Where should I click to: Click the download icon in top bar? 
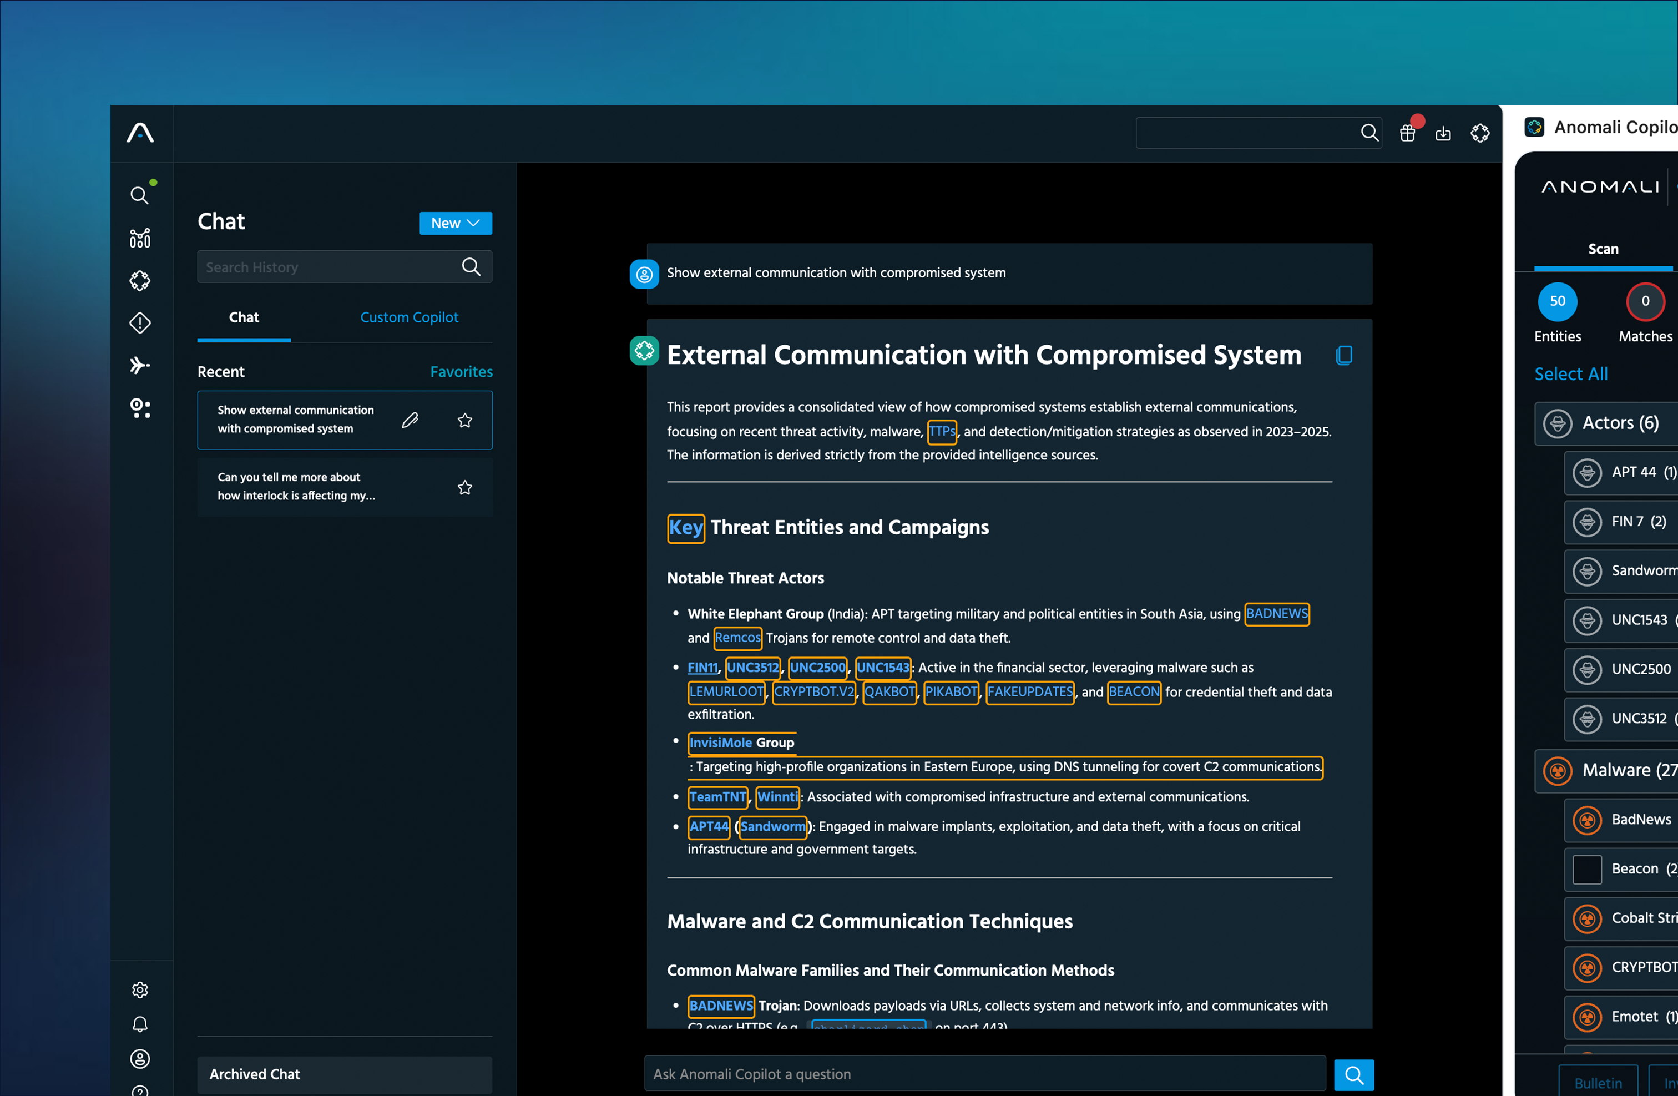coord(1443,133)
